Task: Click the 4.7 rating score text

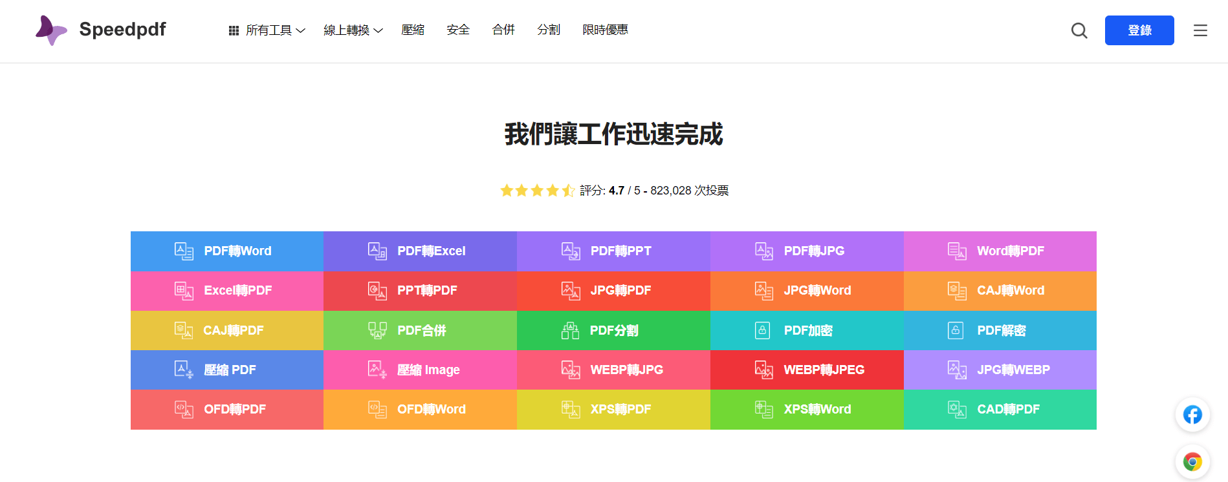Action: (617, 191)
